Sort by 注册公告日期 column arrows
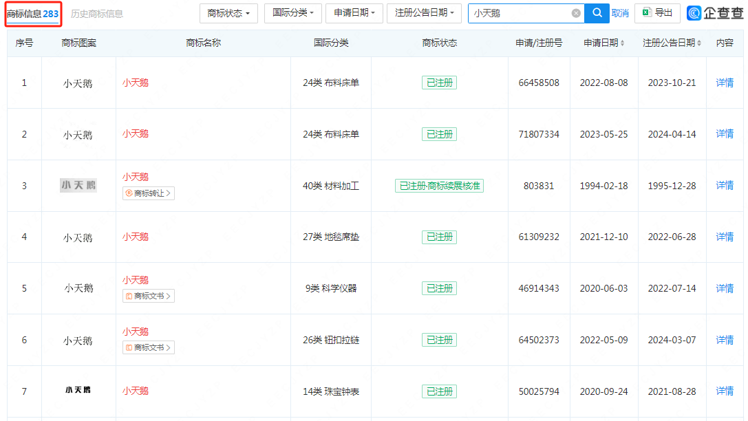 [699, 43]
